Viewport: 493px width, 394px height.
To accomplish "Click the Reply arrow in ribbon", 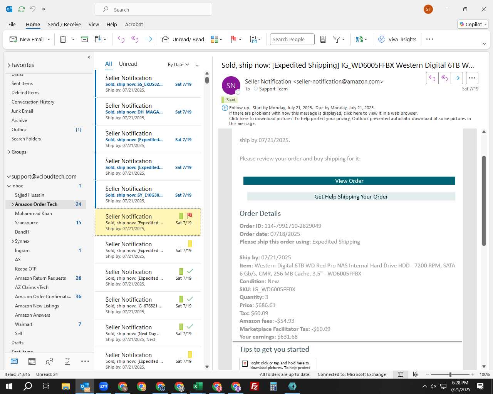I will click(x=121, y=39).
